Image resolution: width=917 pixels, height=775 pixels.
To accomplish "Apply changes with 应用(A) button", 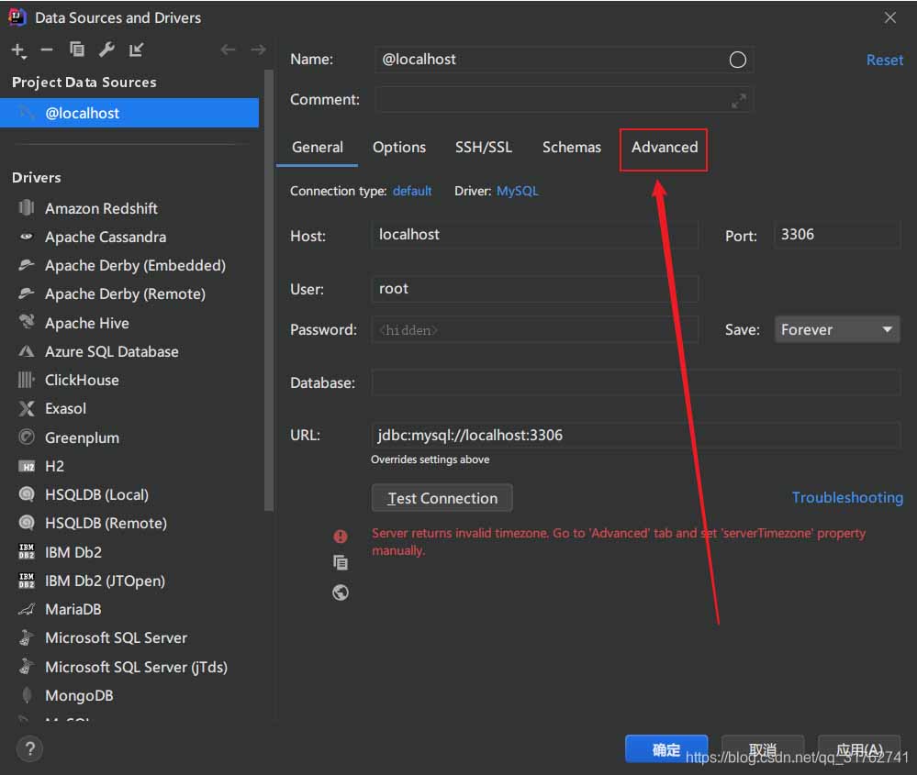I will 858,748.
